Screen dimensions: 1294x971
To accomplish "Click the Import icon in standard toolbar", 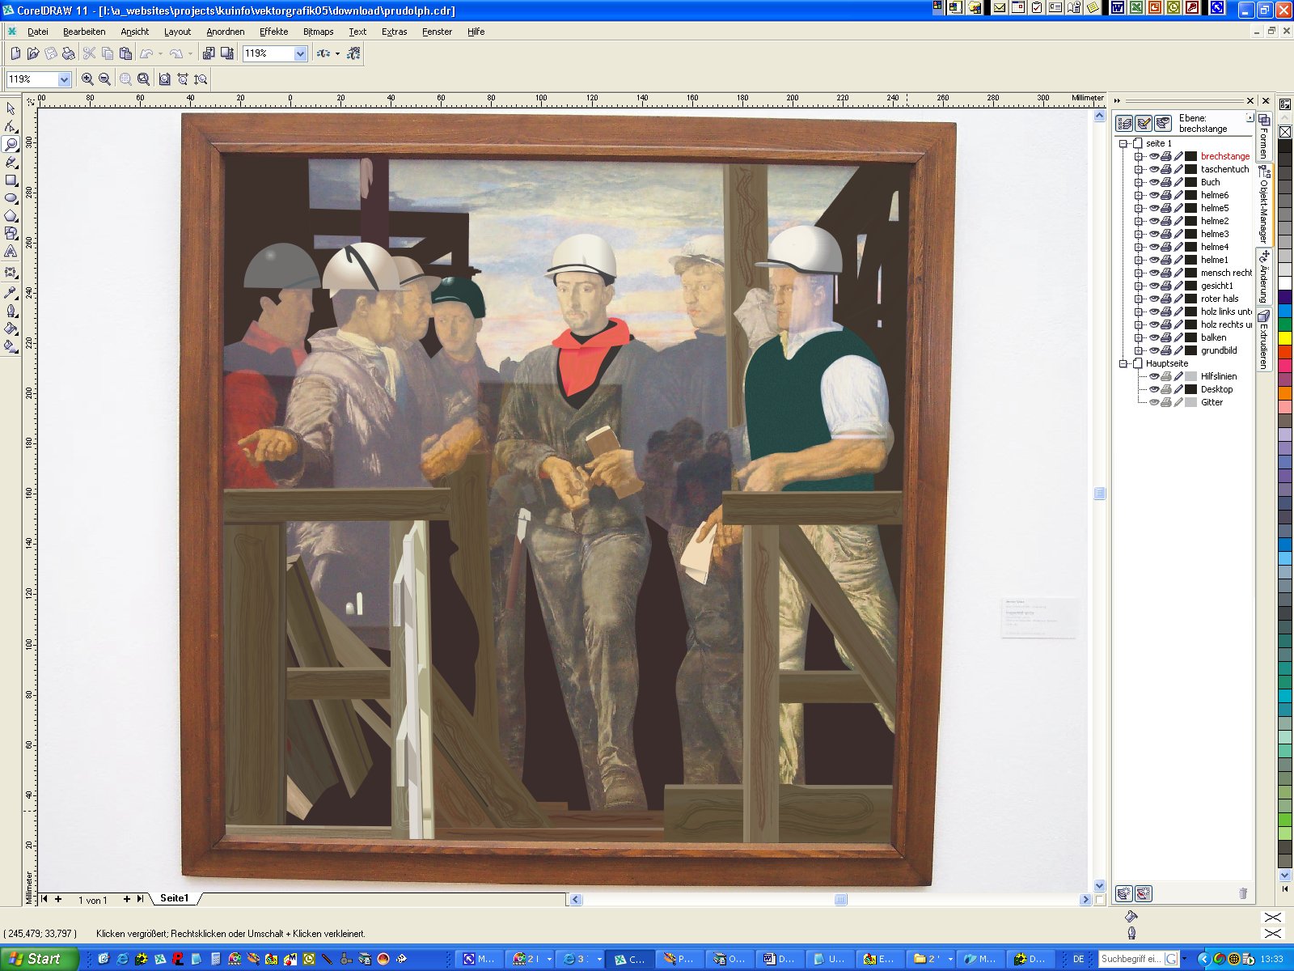I will tap(209, 53).
